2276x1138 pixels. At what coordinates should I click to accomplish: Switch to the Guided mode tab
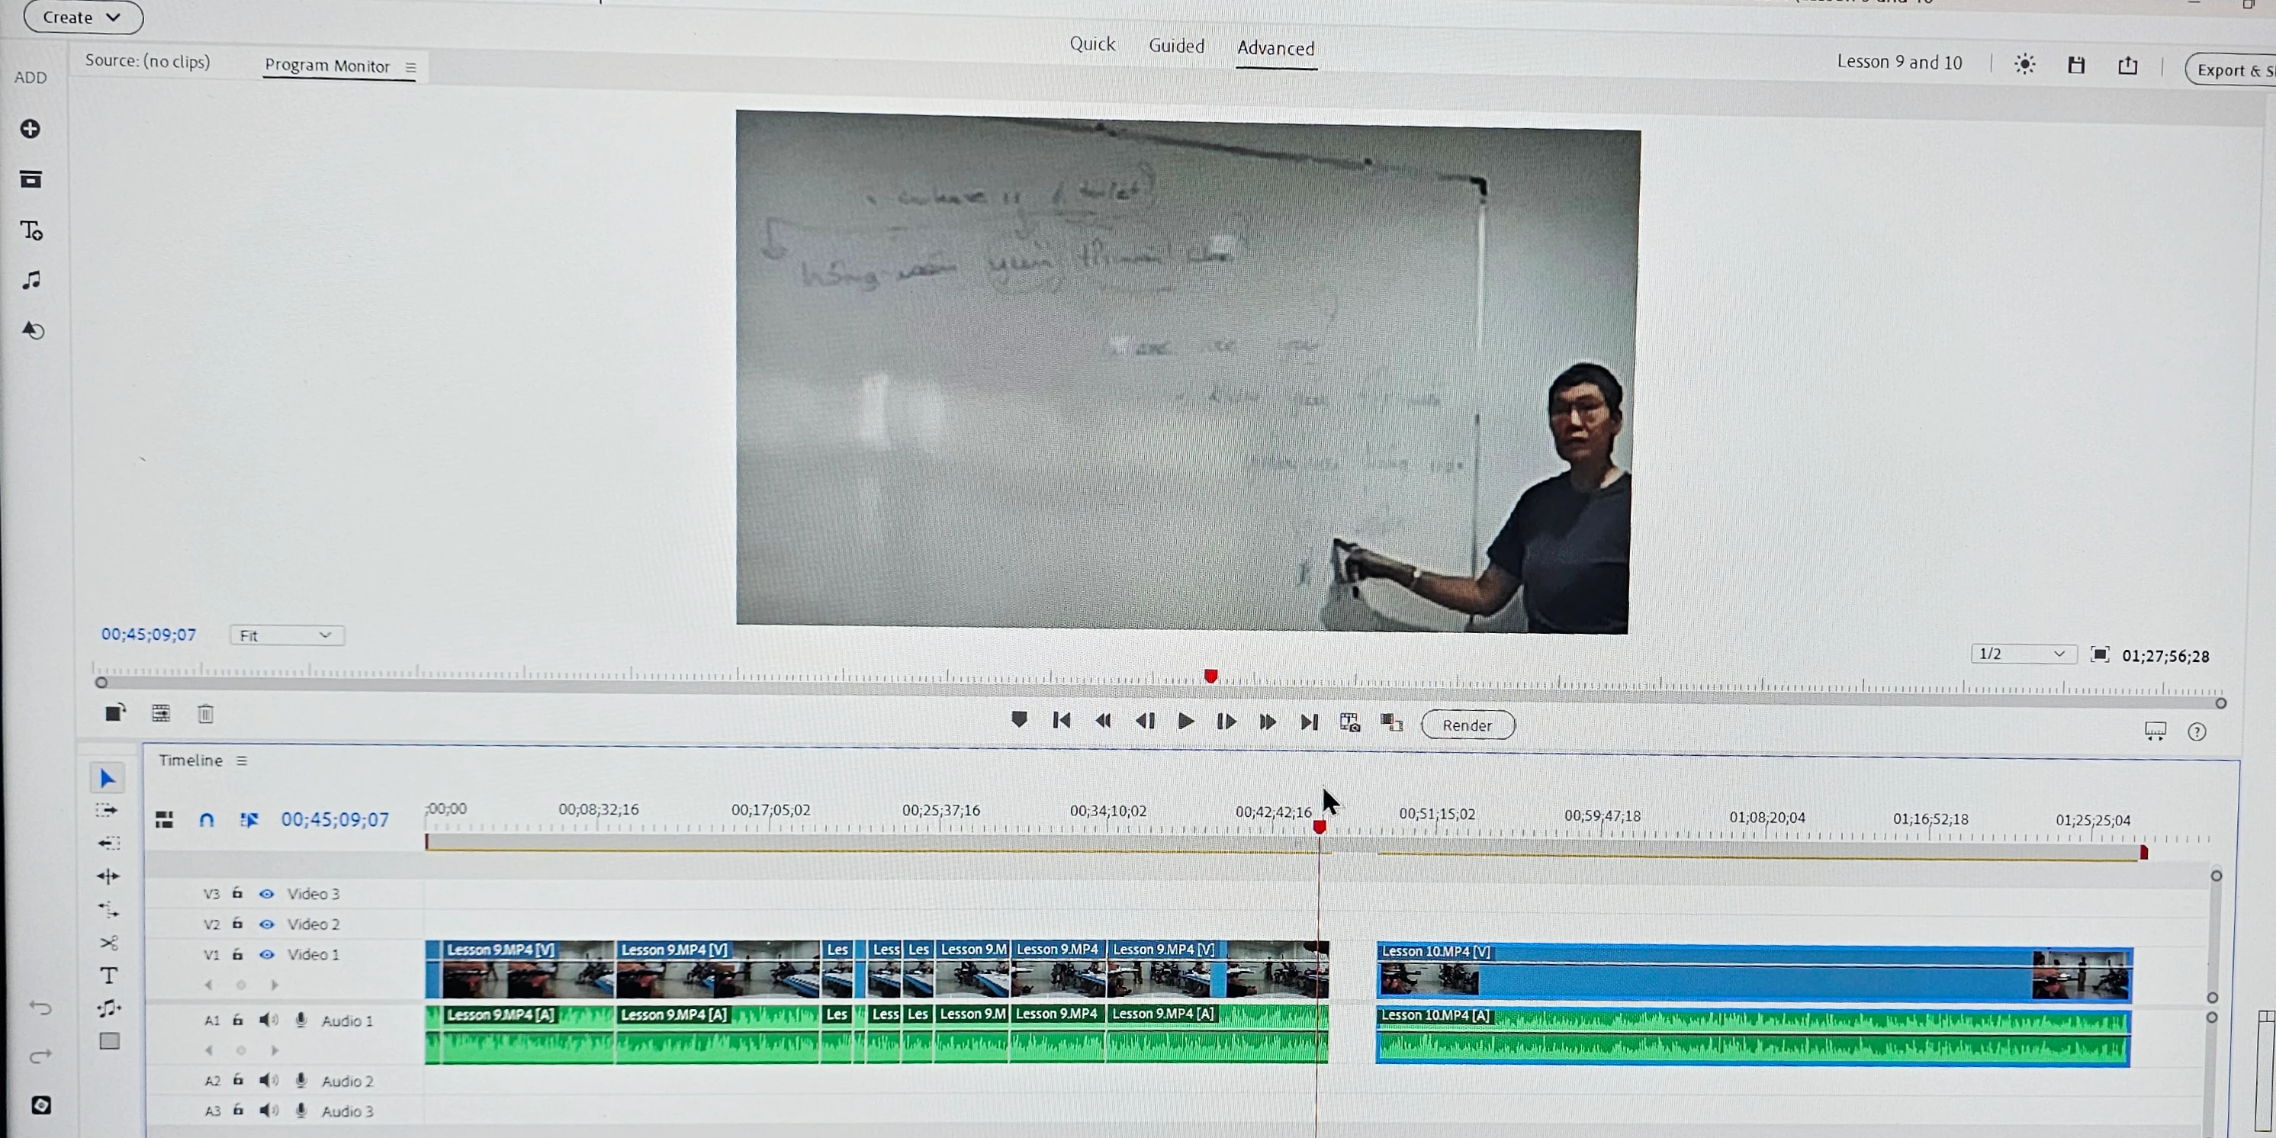(1176, 46)
